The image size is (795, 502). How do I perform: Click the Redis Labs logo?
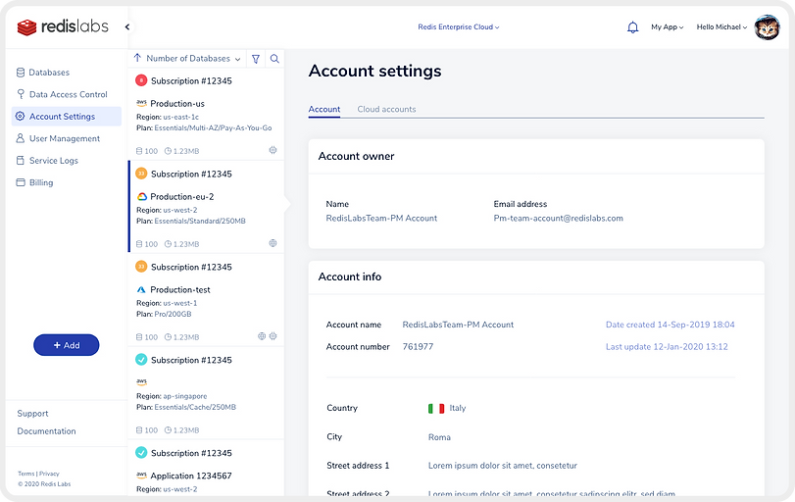click(x=63, y=26)
